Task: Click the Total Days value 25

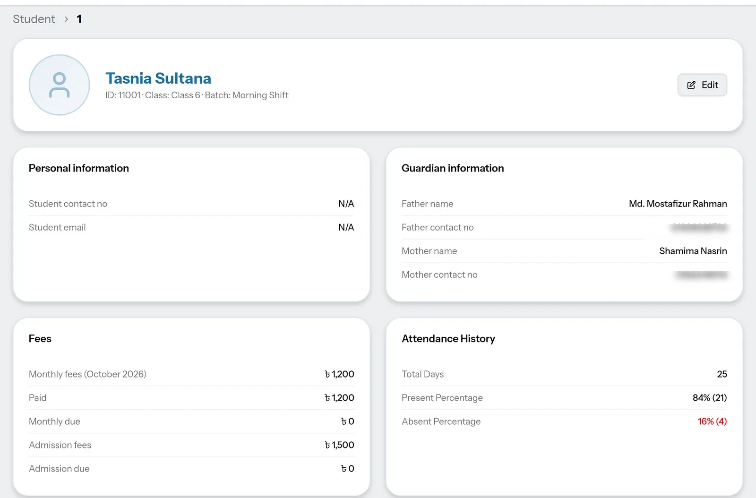Action: [x=722, y=374]
